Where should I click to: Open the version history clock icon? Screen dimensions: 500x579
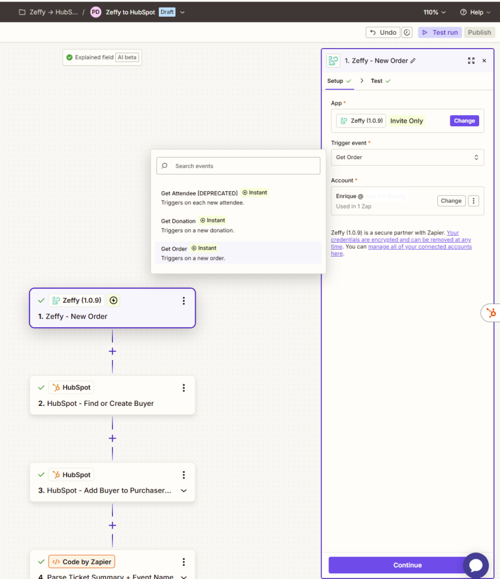tap(407, 32)
